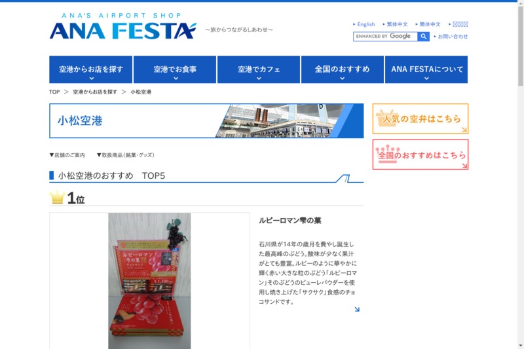
Task: Jump to the 店舗のご案内 section
Action: point(67,155)
